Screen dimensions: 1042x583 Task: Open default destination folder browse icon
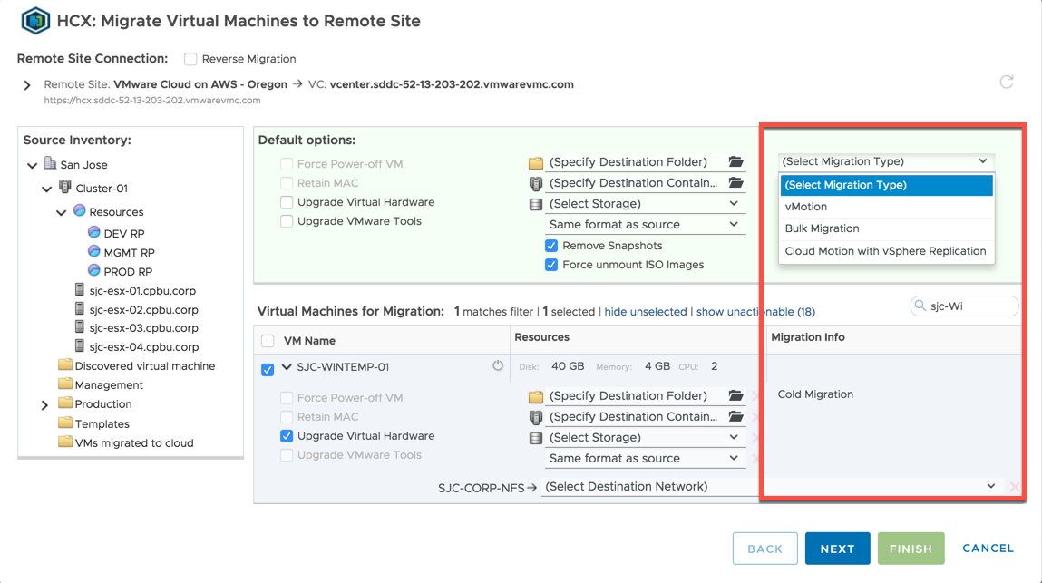coord(735,162)
